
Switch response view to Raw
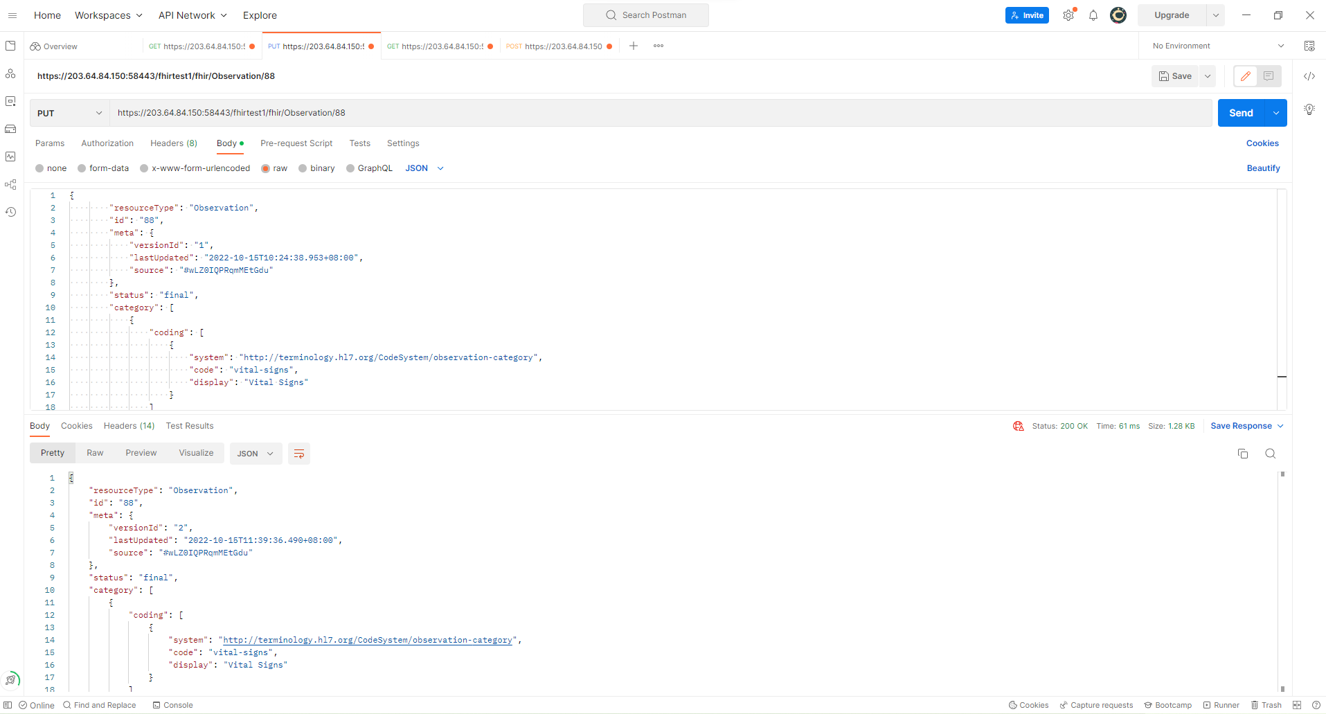click(x=95, y=453)
